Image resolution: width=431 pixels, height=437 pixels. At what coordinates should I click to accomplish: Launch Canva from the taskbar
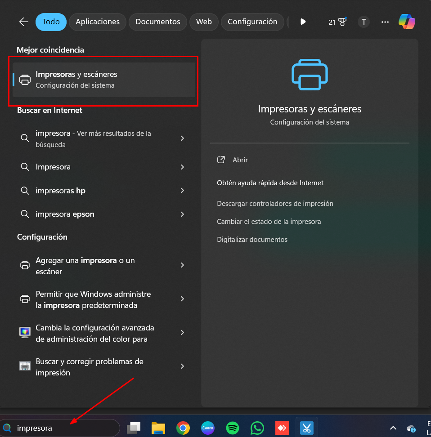coord(207,428)
